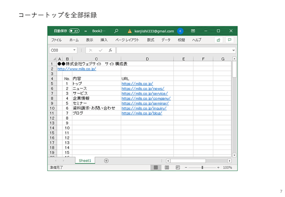
Task: Add a new sheet with plus icon
Action: click(x=106, y=161)
